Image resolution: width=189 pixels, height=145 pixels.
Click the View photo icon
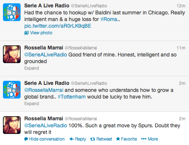pyautogui.click(x=26, y=33)
